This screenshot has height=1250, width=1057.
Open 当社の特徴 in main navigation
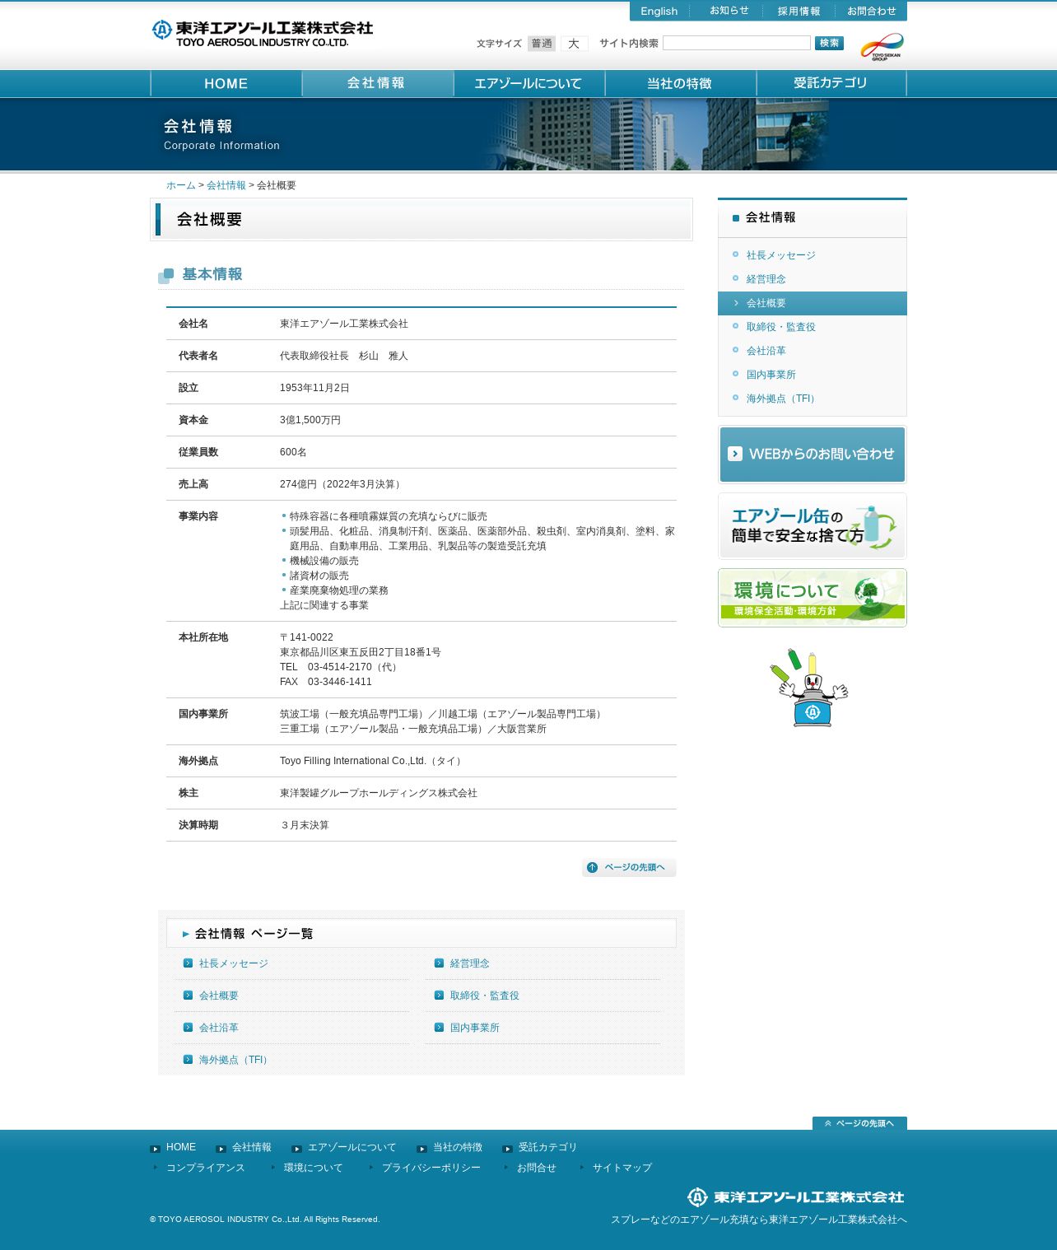click(x=681, y=83)
